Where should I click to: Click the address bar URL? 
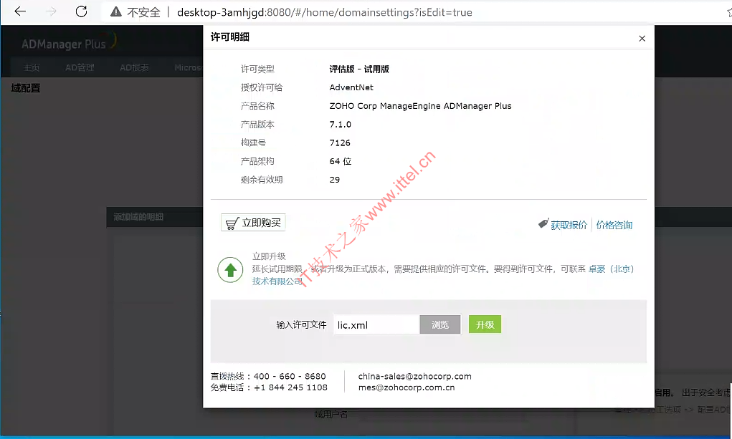pyautogui.click(x=325, y=12)
